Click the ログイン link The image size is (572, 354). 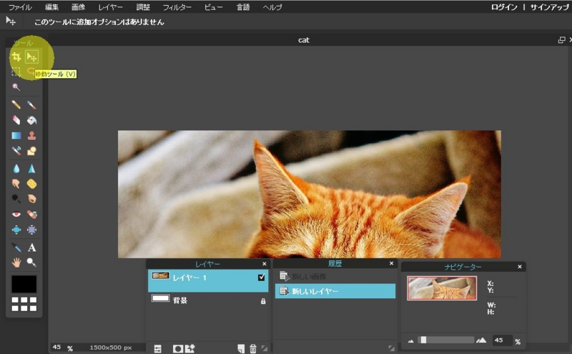pos(504,7)
